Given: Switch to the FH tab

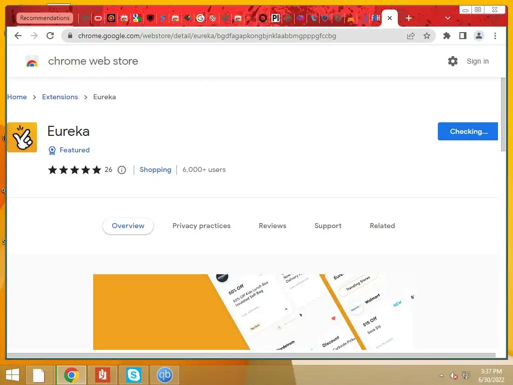Looking at the screenshot, I should tap(376, 18).
